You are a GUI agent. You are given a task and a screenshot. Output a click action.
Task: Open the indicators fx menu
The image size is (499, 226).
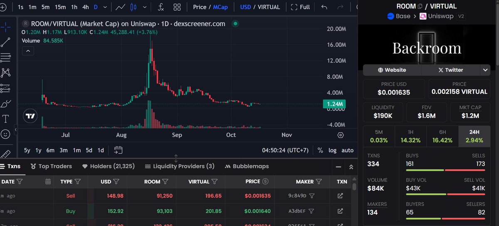pos(161,7)
